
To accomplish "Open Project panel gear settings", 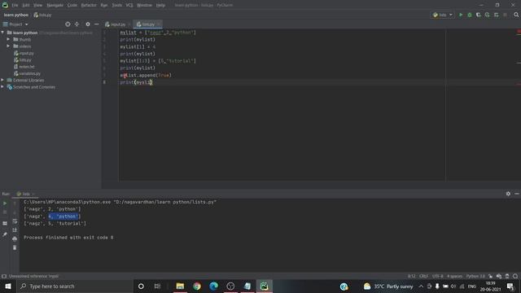I will [x=88, y=24].
